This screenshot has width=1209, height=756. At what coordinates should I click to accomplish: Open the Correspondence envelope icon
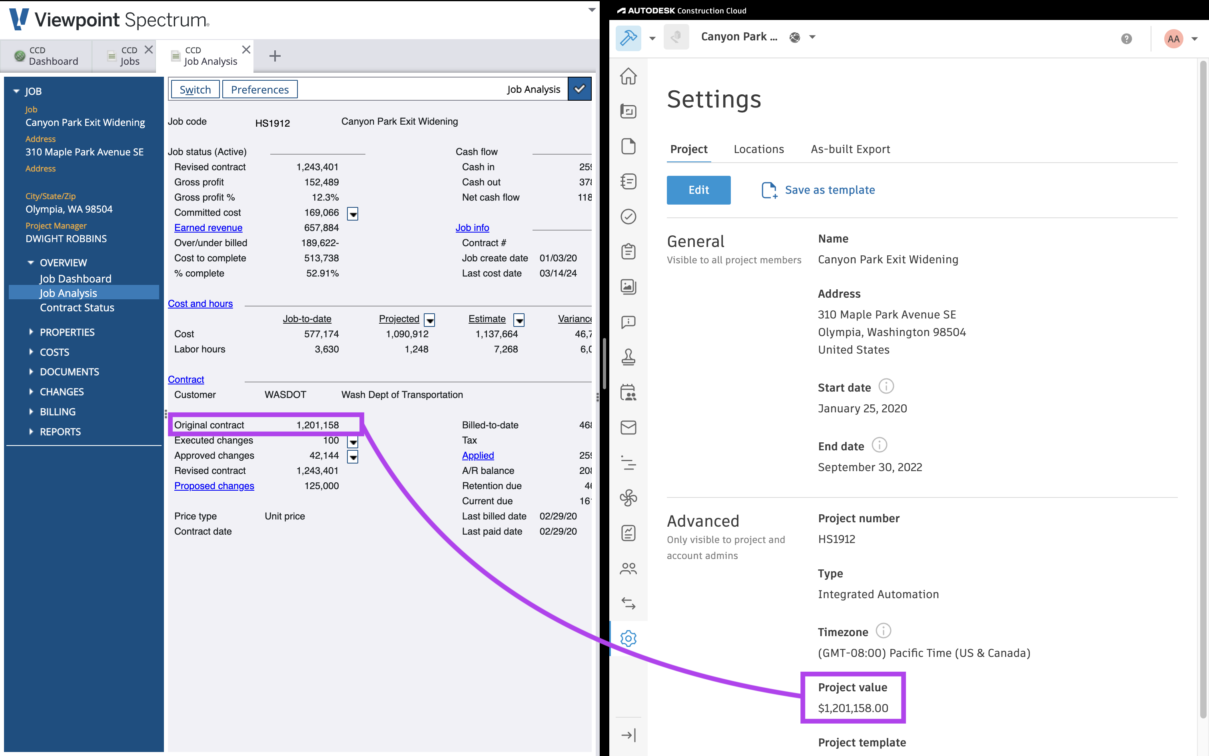(628, 428)
